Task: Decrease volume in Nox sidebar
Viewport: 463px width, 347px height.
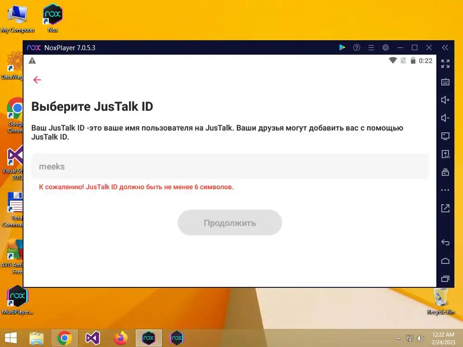Action: 445,118
